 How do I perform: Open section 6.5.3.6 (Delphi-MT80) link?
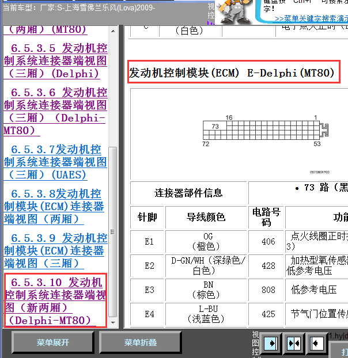pos(55,112)
